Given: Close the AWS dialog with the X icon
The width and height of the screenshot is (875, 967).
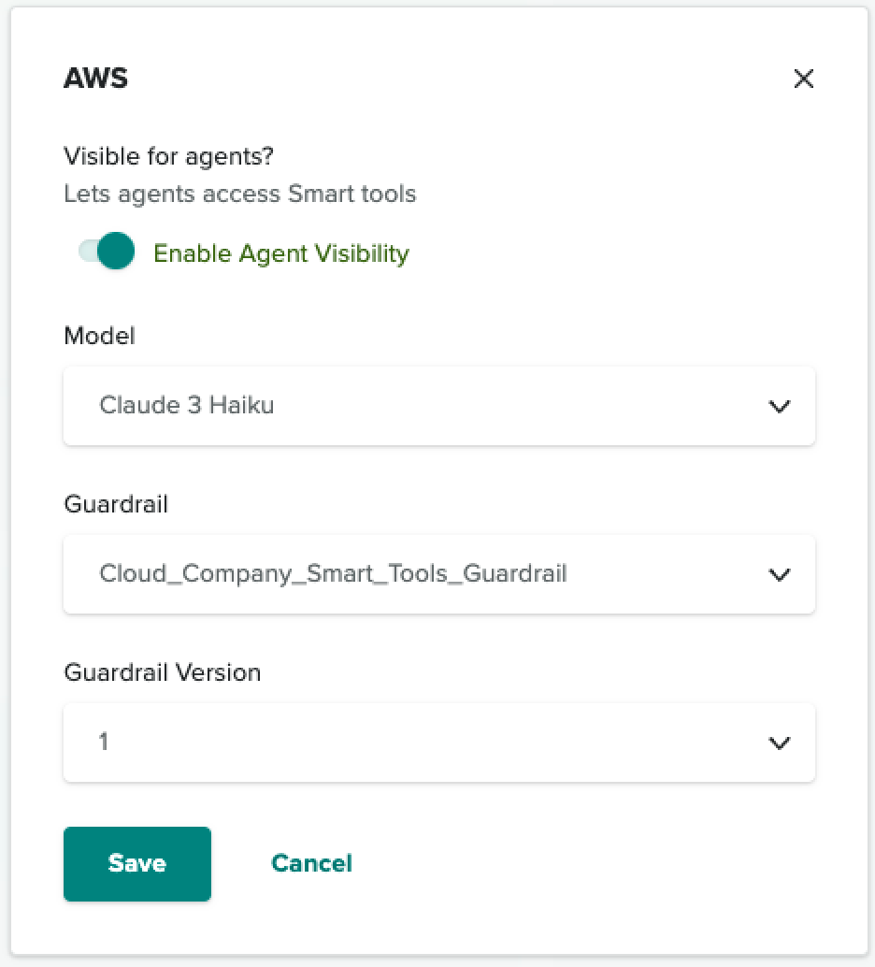Looking at the screenshot, I should [x=803, y=79].
